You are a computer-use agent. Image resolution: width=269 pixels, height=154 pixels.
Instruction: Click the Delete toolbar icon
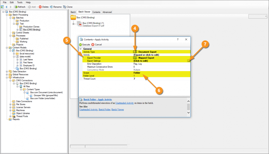click(x=40, y=7)
